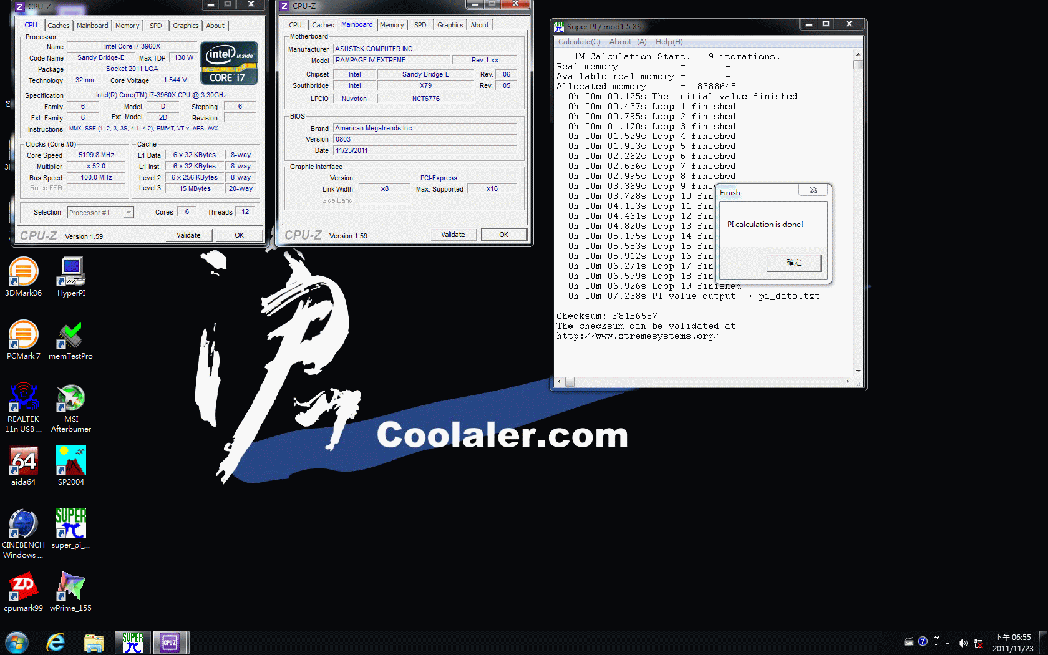Screen dimensions: 1048x655
Task: Close the Finish dialog with X
Action: click(813, 190)
